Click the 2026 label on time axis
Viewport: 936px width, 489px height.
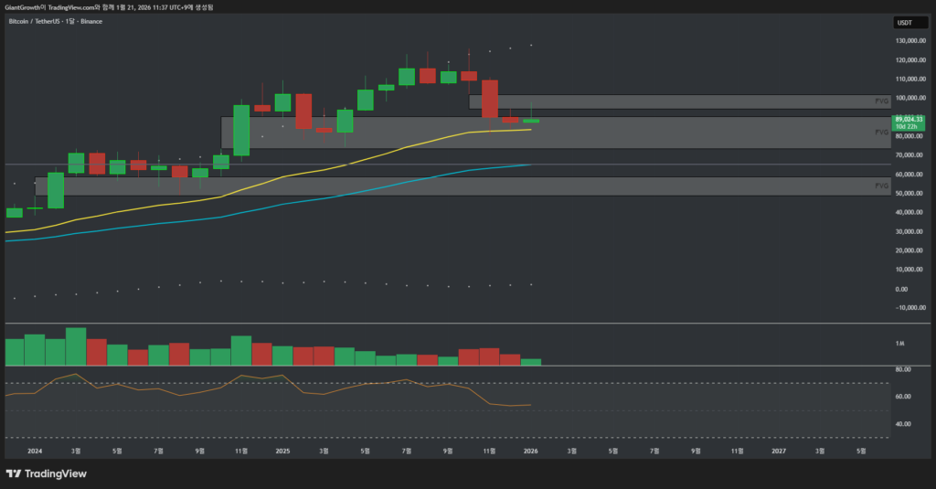pos(530,451)
